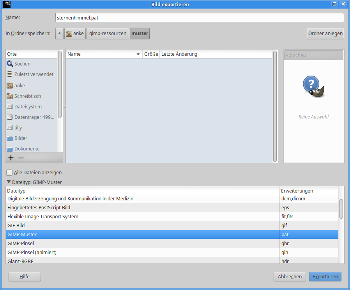Click the Suchen magnifier icon in Orte
The width and height of the screenshot is (350, 290).
pos(10,64)
